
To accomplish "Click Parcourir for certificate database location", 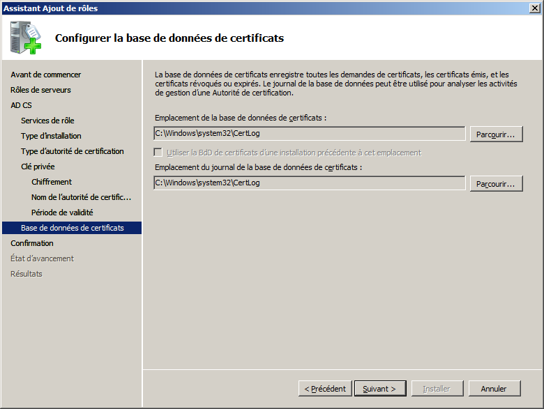I will tap(496, 134).
